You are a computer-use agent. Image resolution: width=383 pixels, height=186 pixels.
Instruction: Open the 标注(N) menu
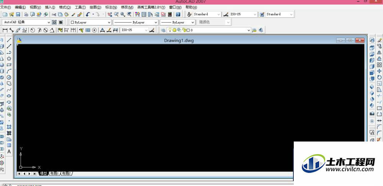point(111,7)
